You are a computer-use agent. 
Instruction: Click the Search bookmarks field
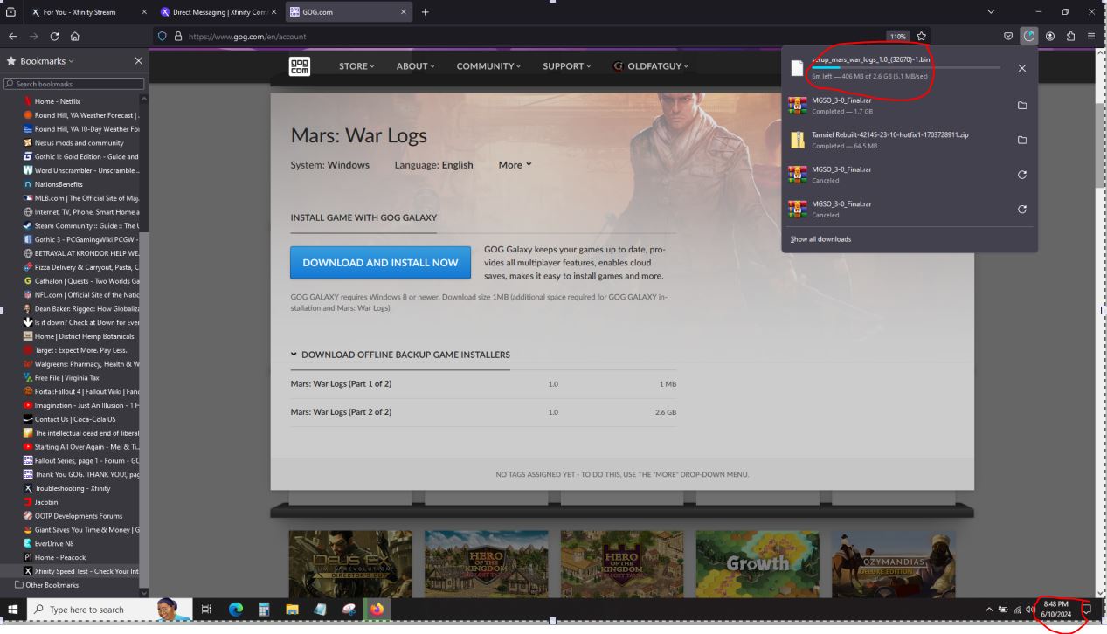pos(74,84)
